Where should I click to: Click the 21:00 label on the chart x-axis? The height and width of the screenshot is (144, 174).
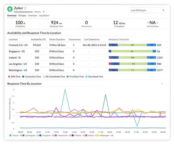click(136, 132)
